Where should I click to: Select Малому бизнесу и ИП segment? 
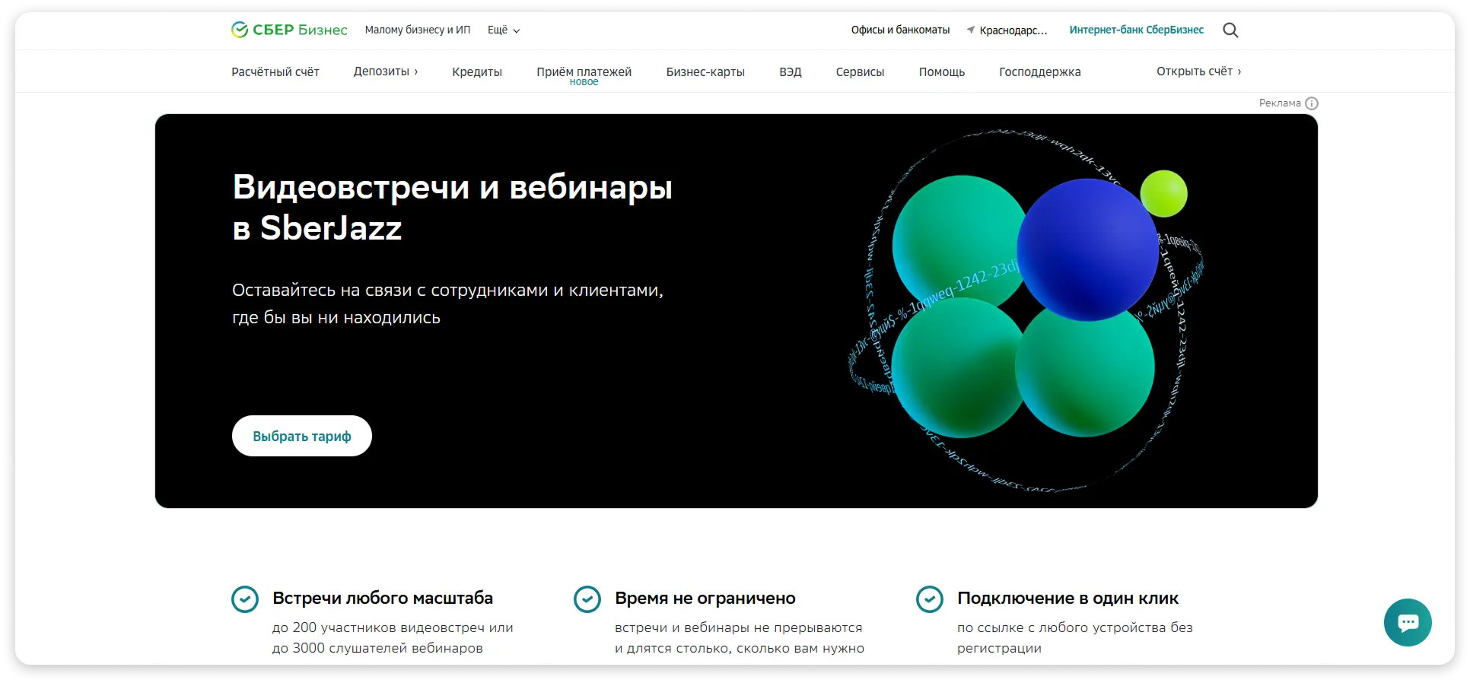tap(418, 30)
